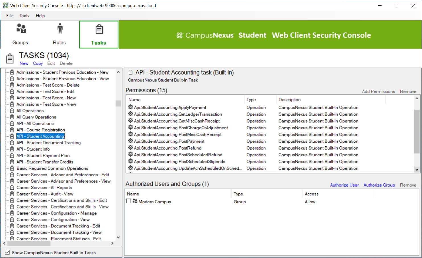The image size is (422, 258).
Task: Click clipboard icon of API - Course Registration
Action: coord(12,130)
